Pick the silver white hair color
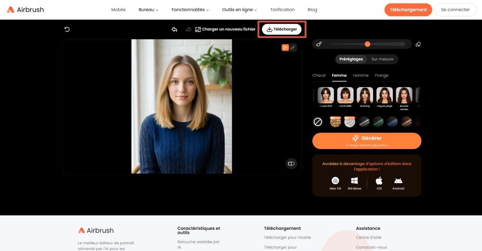 (349, 122)
